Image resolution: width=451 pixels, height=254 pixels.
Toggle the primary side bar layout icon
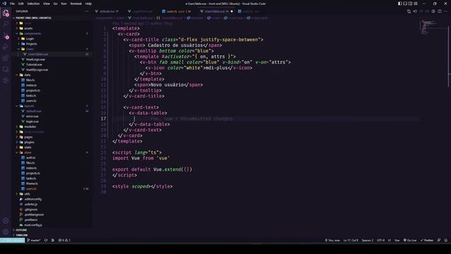[400, 4]
